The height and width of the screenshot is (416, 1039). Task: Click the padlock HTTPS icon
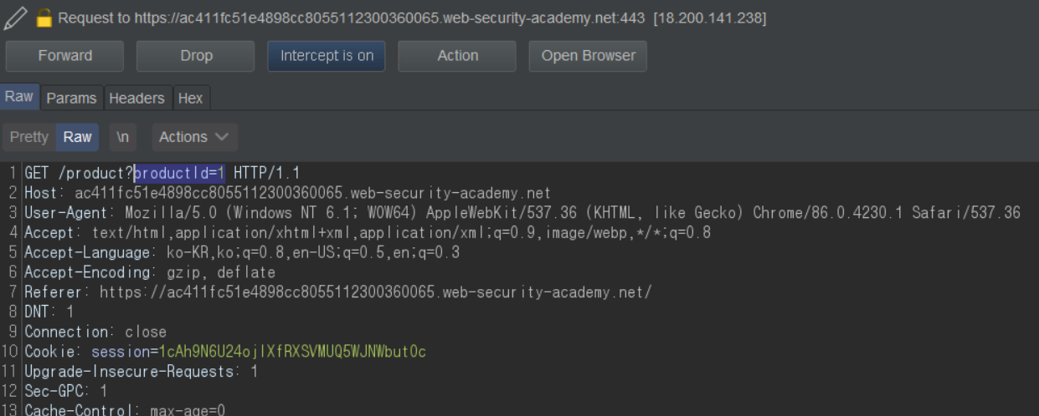point(44,18)
